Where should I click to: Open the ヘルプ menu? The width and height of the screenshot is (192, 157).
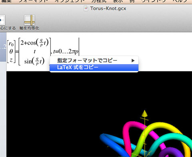[x=180, y=1]
